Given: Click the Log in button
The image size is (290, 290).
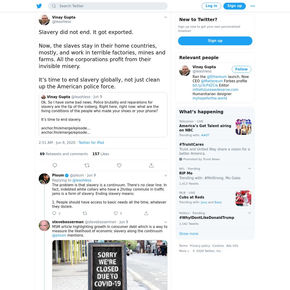Looking at the screenshot, I should pos(211,6).
